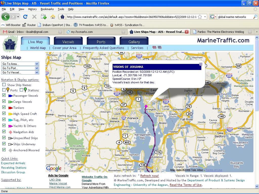The image size is (259, 194).
Task: Uncheck the Tug, Pilot, etc checkbox
Action: point(4,119)
